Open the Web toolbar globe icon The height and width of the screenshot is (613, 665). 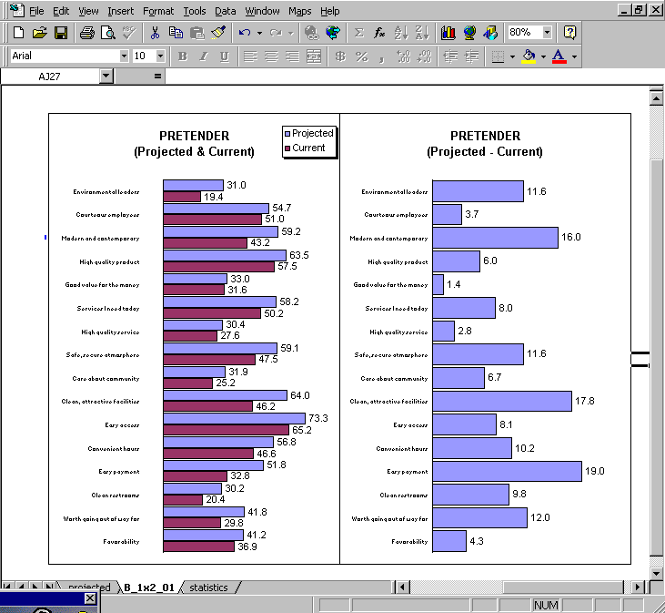click(333, 33)
